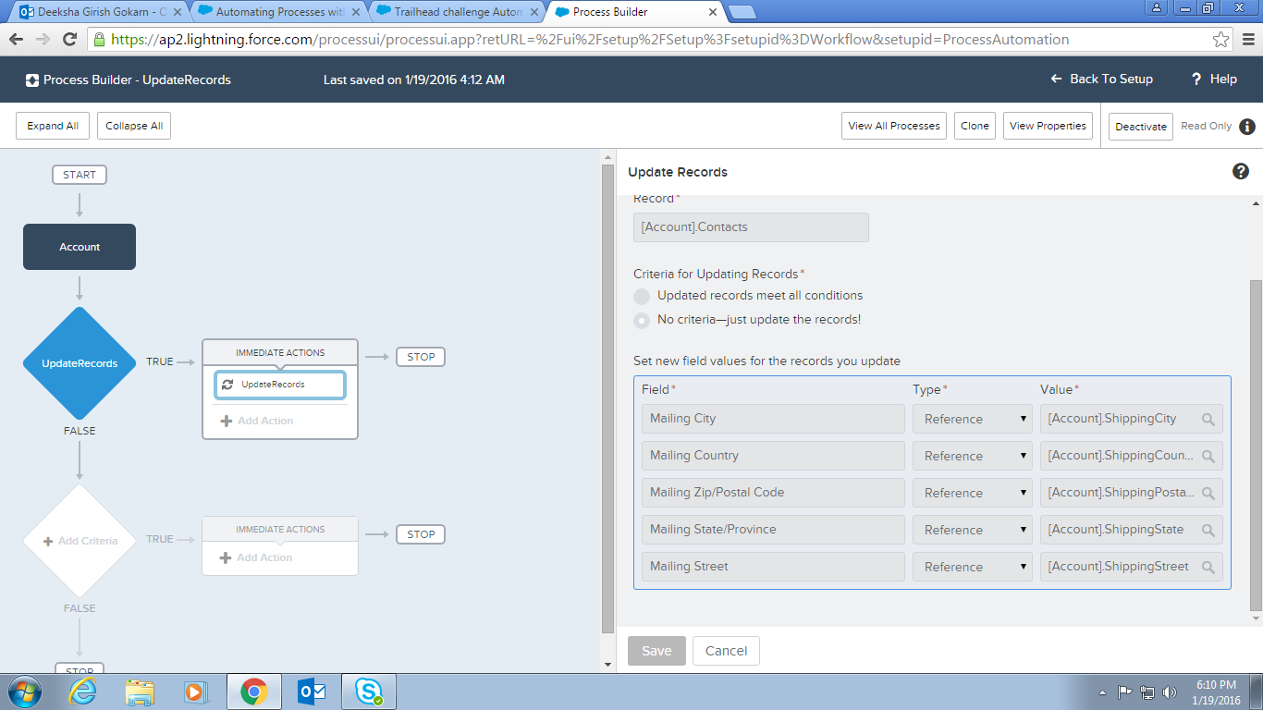Open Skype from the taskbar
The height and width of the screenshot is (710, 1263).
click(369, 692)
